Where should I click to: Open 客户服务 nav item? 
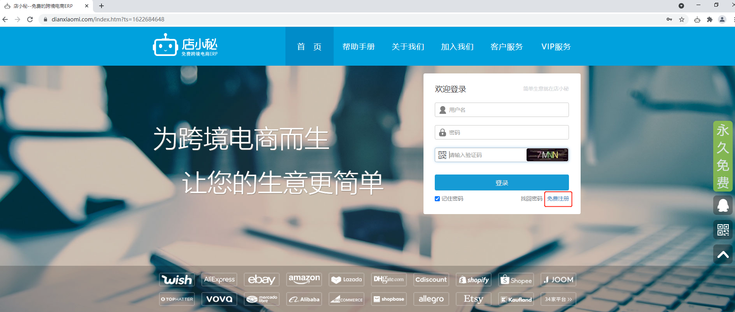[507, 47]
